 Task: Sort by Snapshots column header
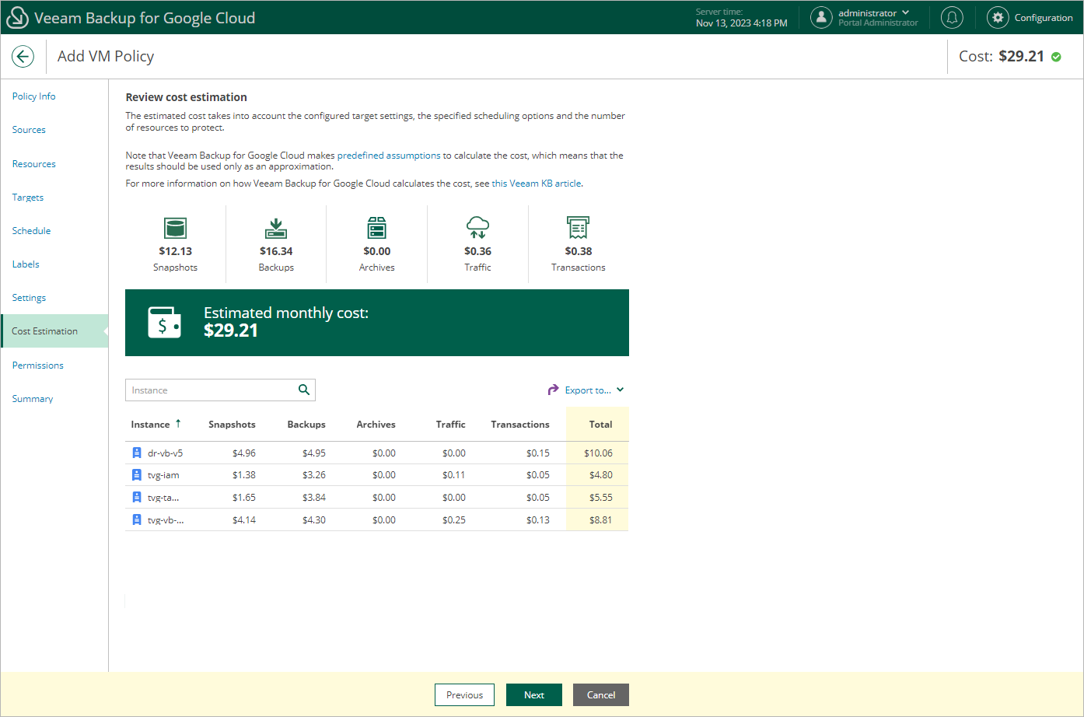pos(232,425)
